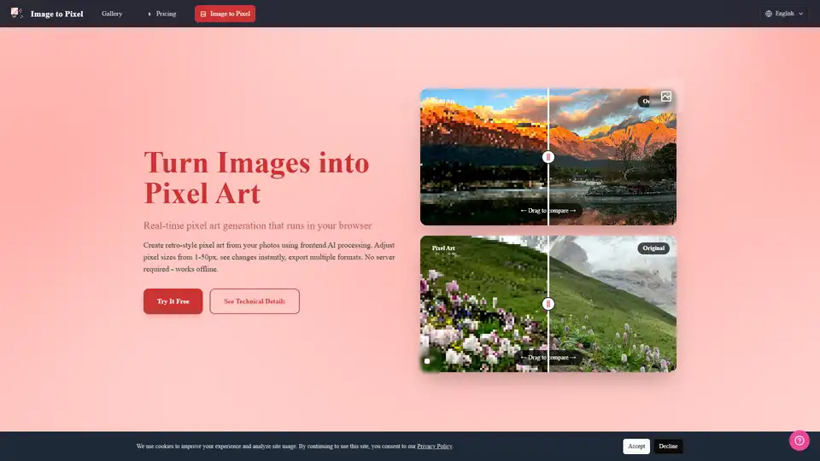This screenshot has height=461, width=820.
Task: Click the flower meadow comparison image
Action: tap(548, 304)
